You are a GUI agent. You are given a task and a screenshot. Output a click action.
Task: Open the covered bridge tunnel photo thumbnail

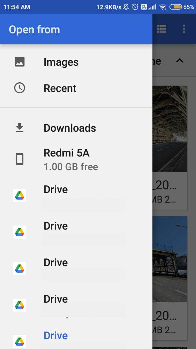pyautogui.click(x=170, y=128)
